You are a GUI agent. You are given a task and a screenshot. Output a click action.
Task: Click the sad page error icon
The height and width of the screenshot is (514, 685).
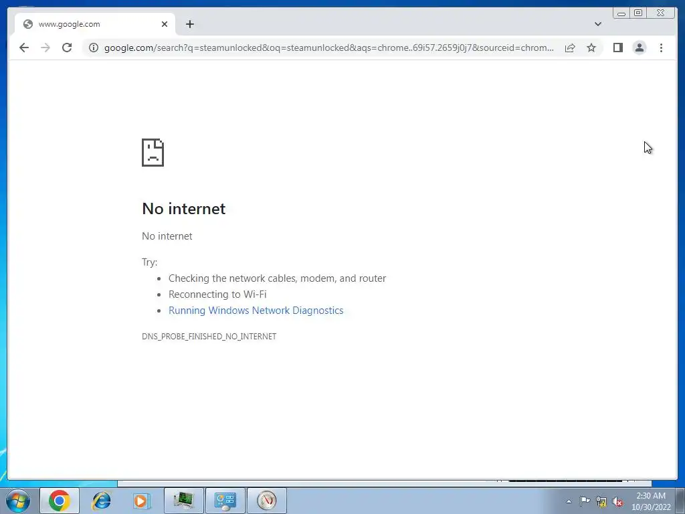(x=153, y=153)
